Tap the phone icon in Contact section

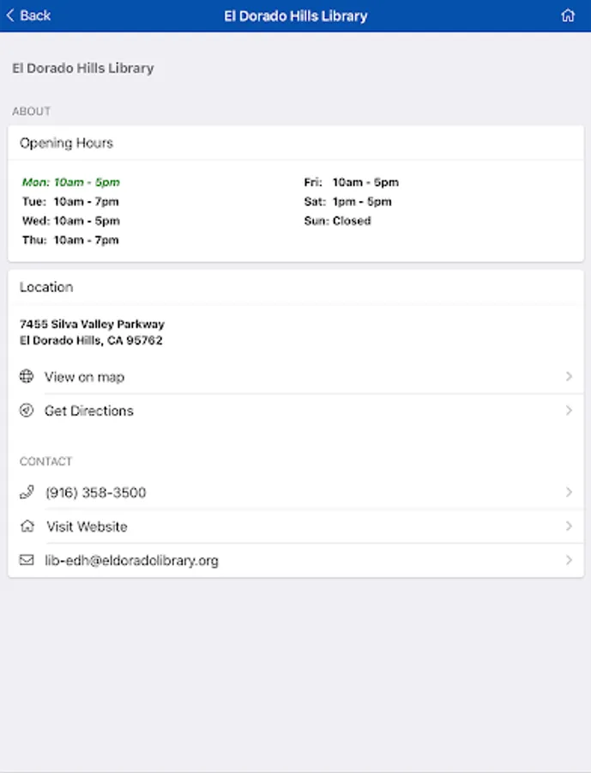pos(27,492)
